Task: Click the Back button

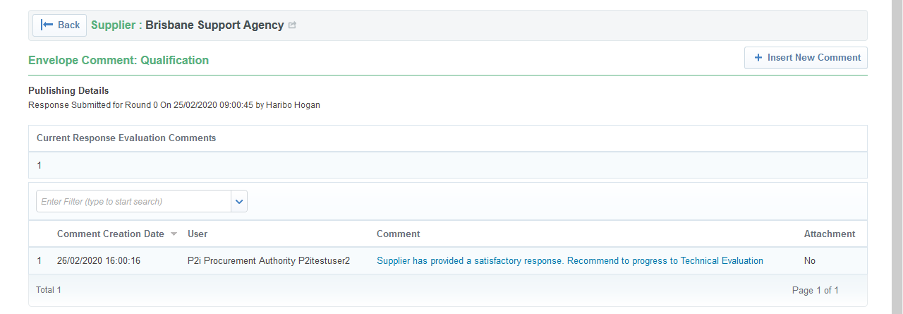Action: [60, 25]
